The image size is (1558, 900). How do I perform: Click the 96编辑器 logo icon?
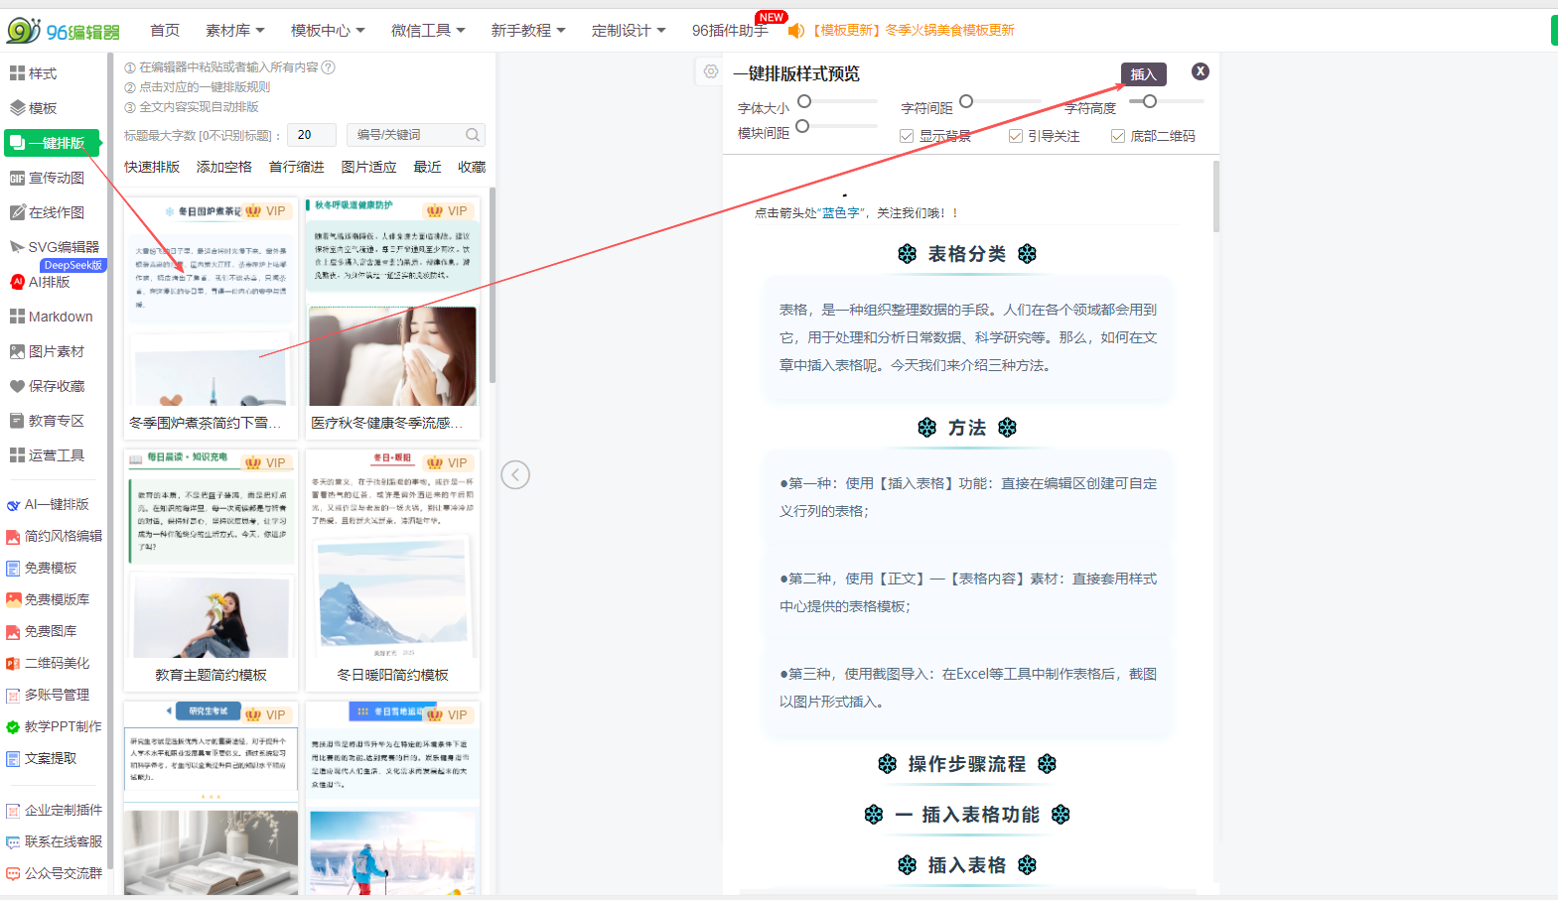tap(22, 31)
